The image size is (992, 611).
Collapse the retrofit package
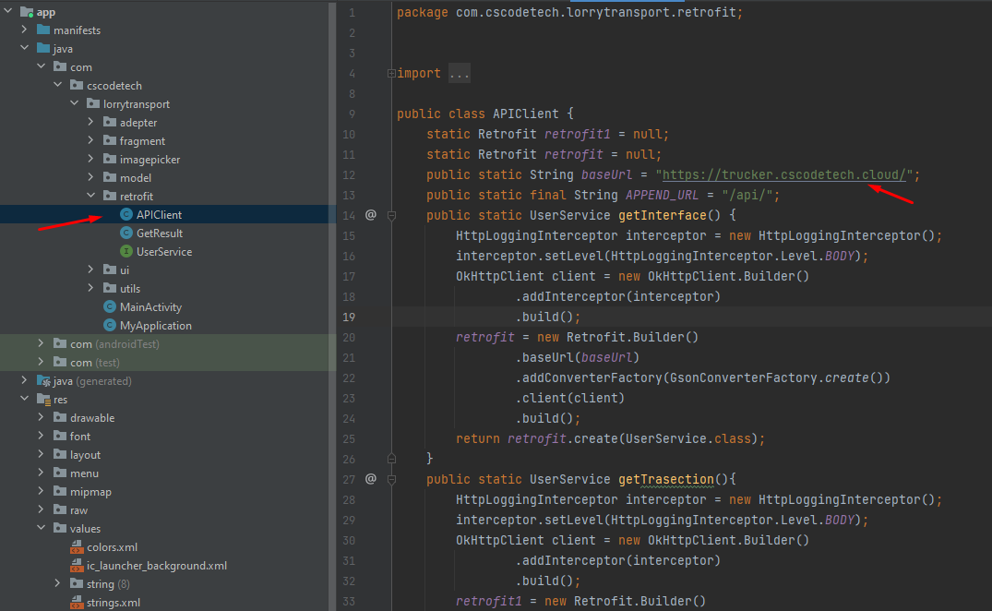point(91,197)
